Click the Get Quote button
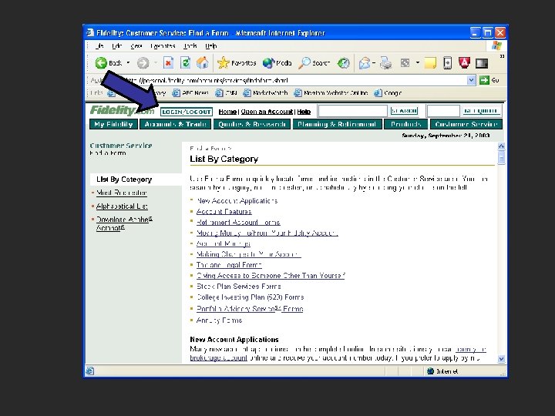Viewport: 555px width, 416px height. (481, 111)
